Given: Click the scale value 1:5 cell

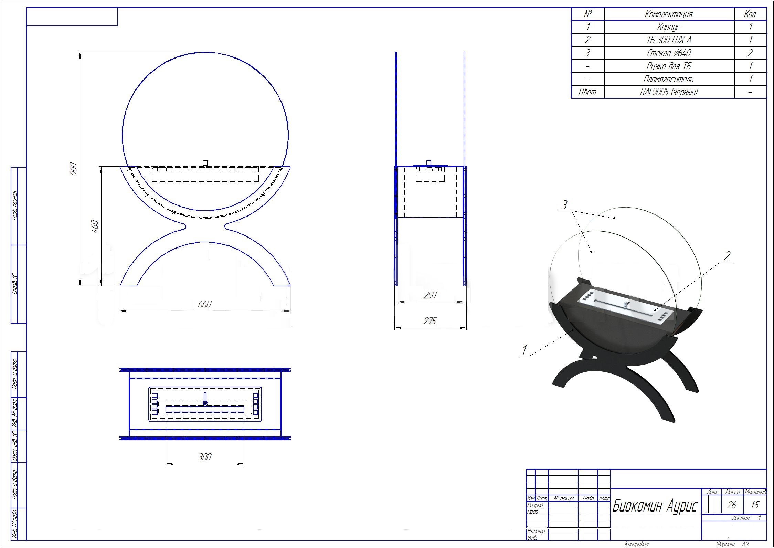Looking at the screenshot, I should click(x=755, y=505).
